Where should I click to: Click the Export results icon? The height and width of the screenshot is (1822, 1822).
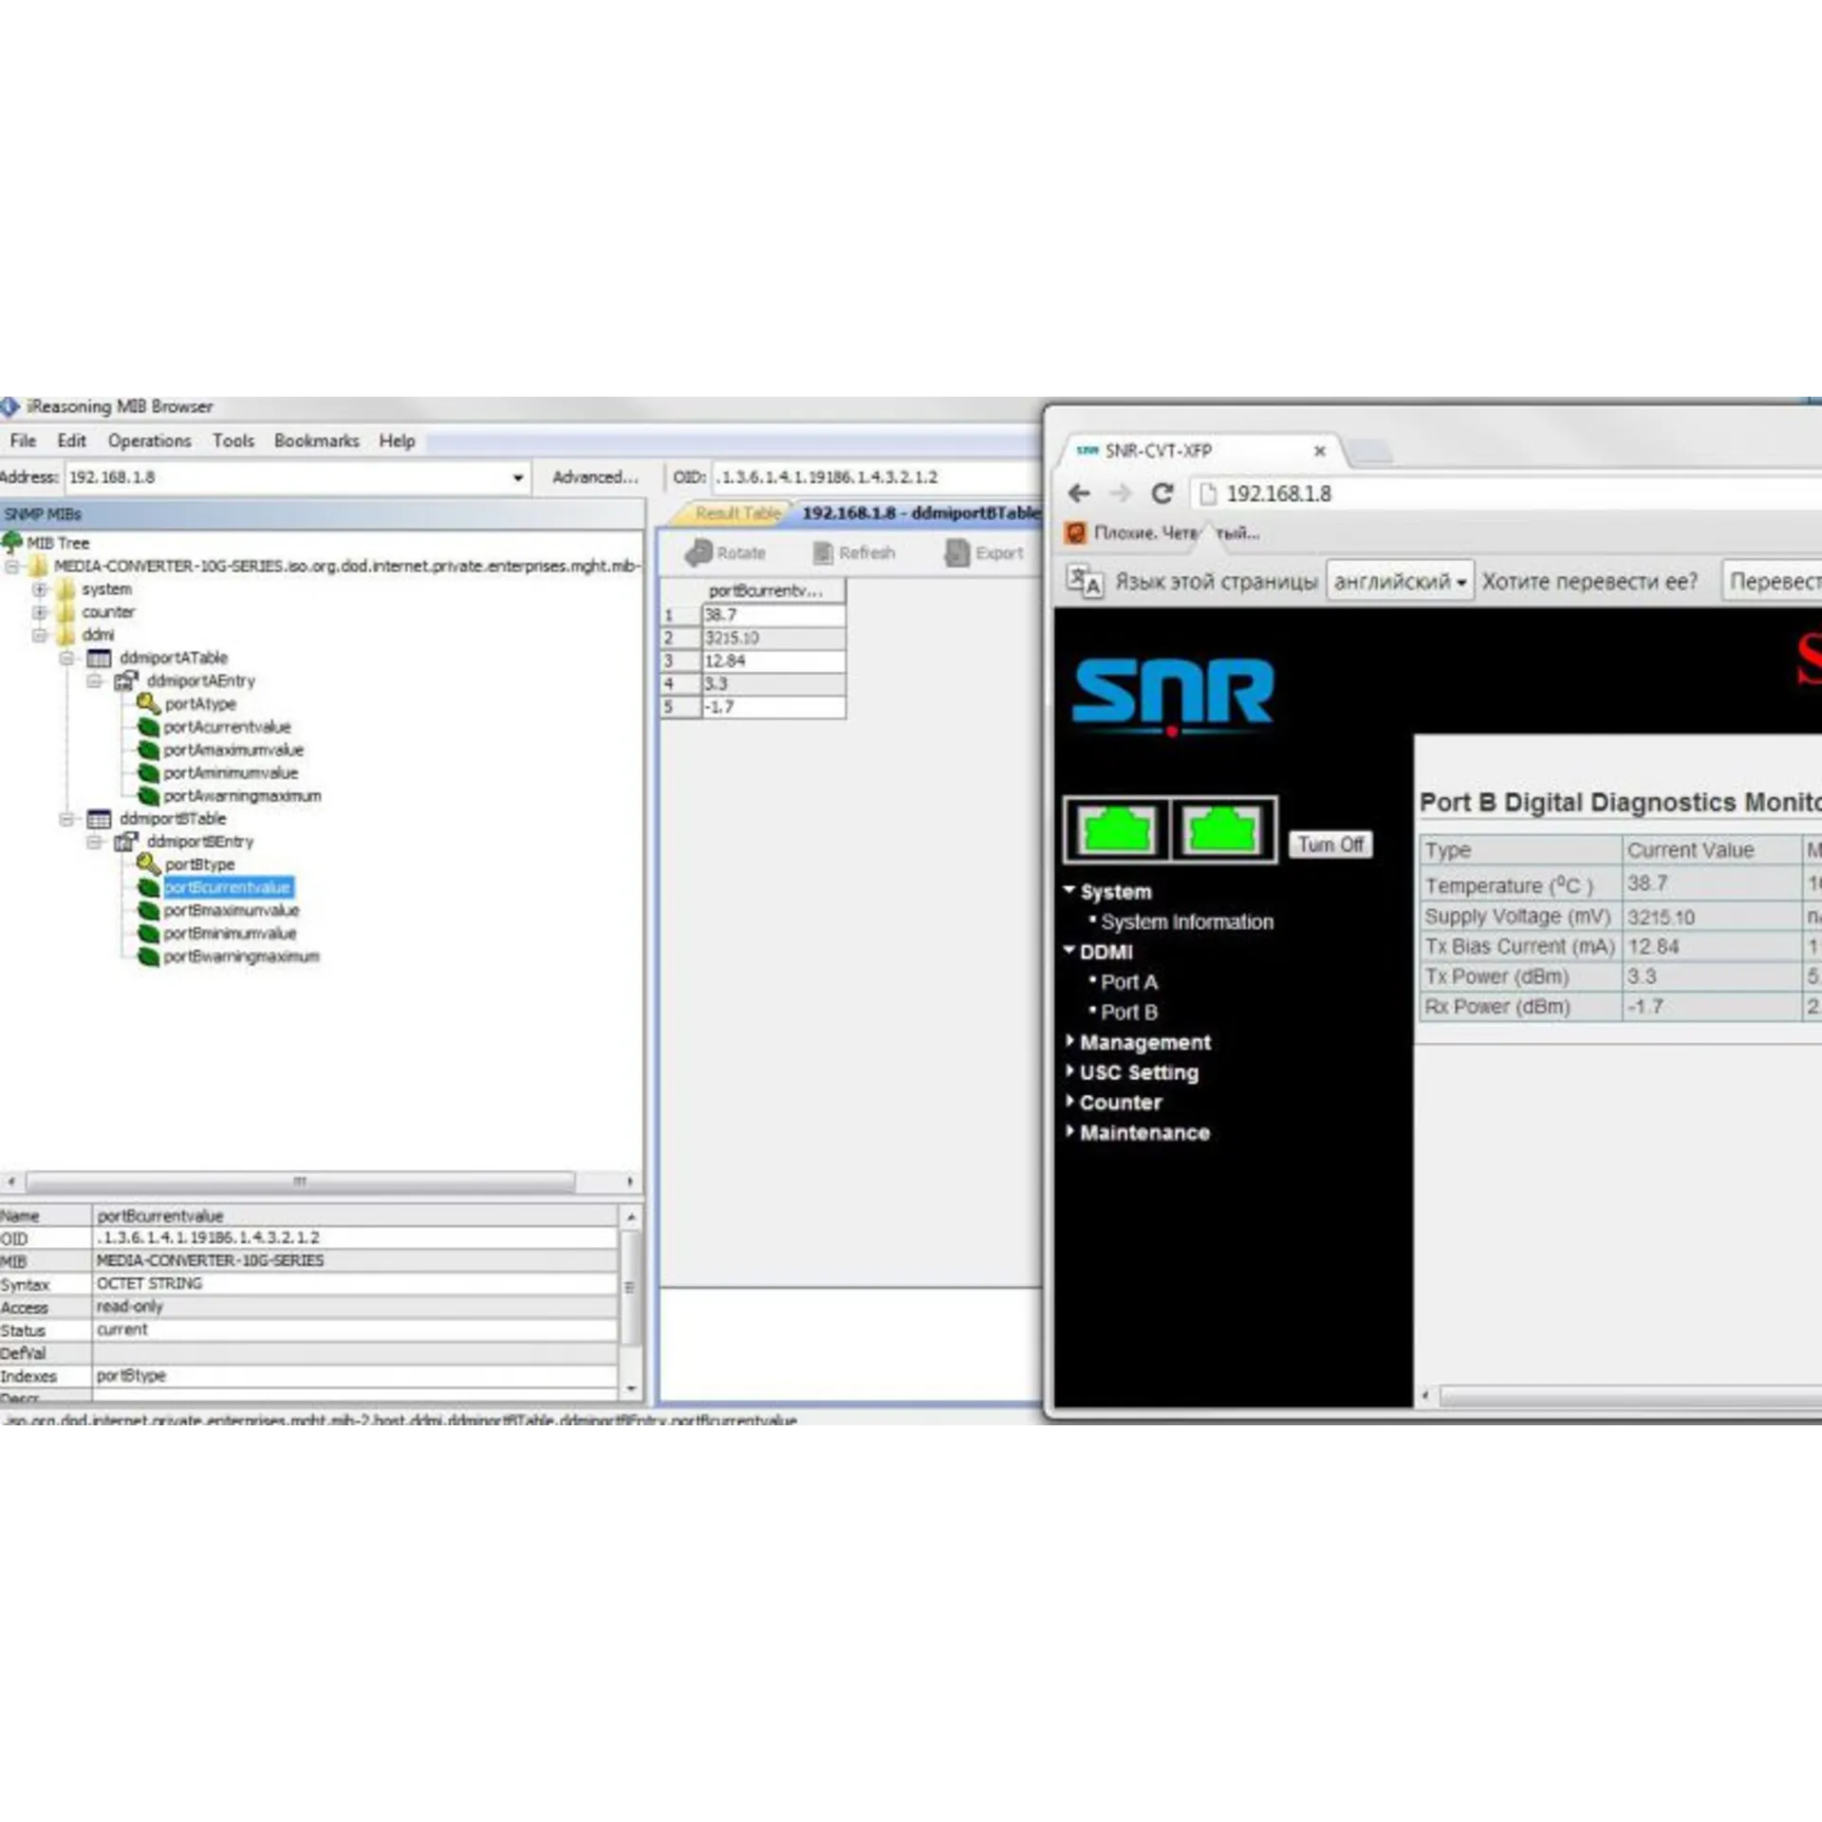[x=957, y=552]
